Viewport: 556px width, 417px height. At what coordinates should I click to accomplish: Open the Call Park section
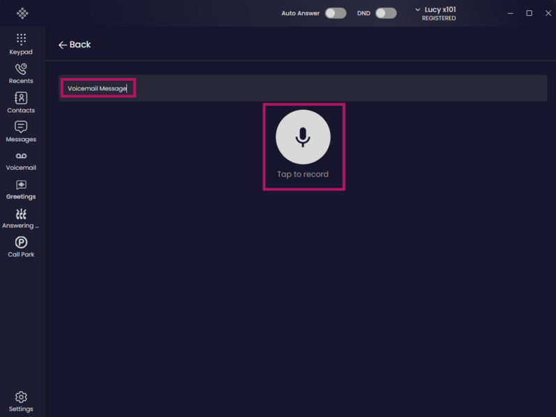[x=21, y=247]
